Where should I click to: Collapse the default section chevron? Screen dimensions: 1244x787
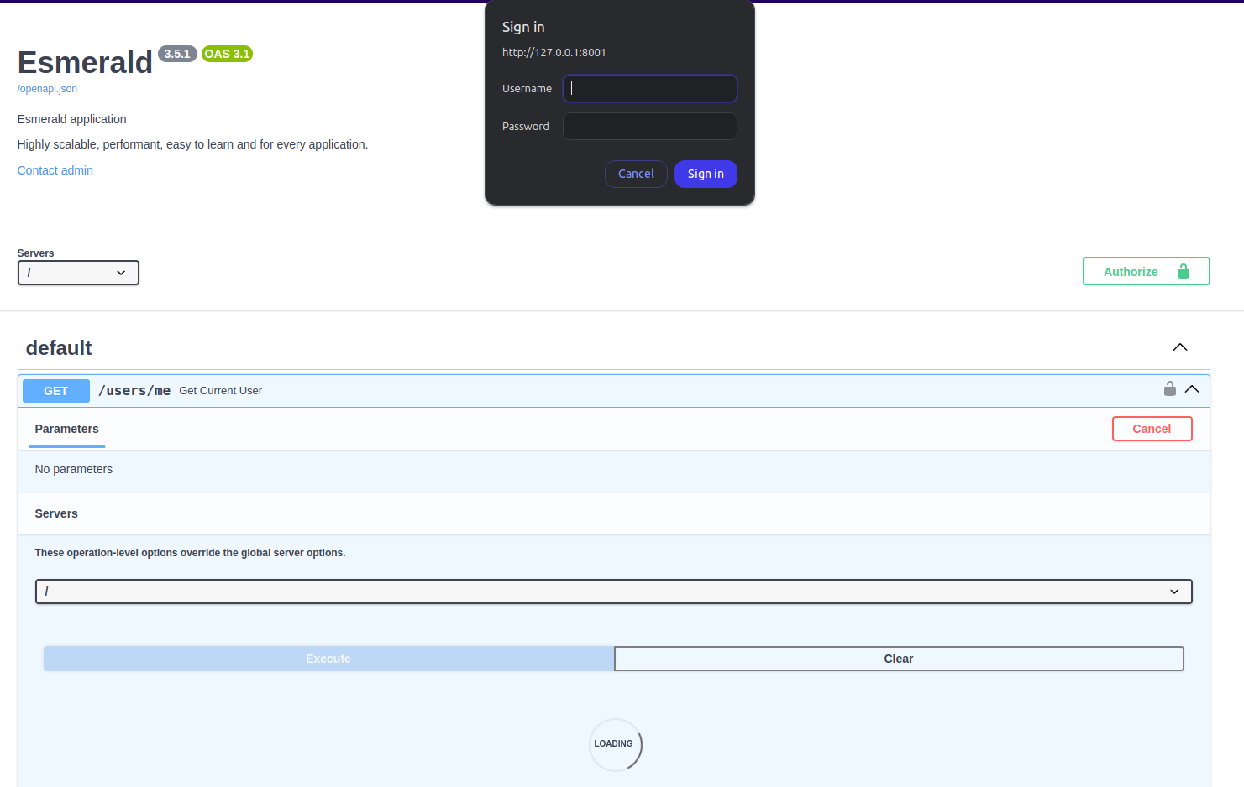(x=1180, y=347)
